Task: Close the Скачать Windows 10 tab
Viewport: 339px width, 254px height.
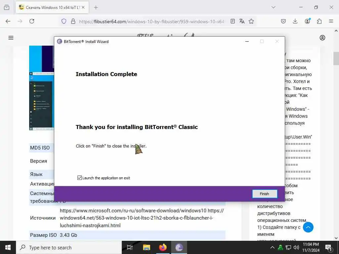Action: (x=83, y=7)
